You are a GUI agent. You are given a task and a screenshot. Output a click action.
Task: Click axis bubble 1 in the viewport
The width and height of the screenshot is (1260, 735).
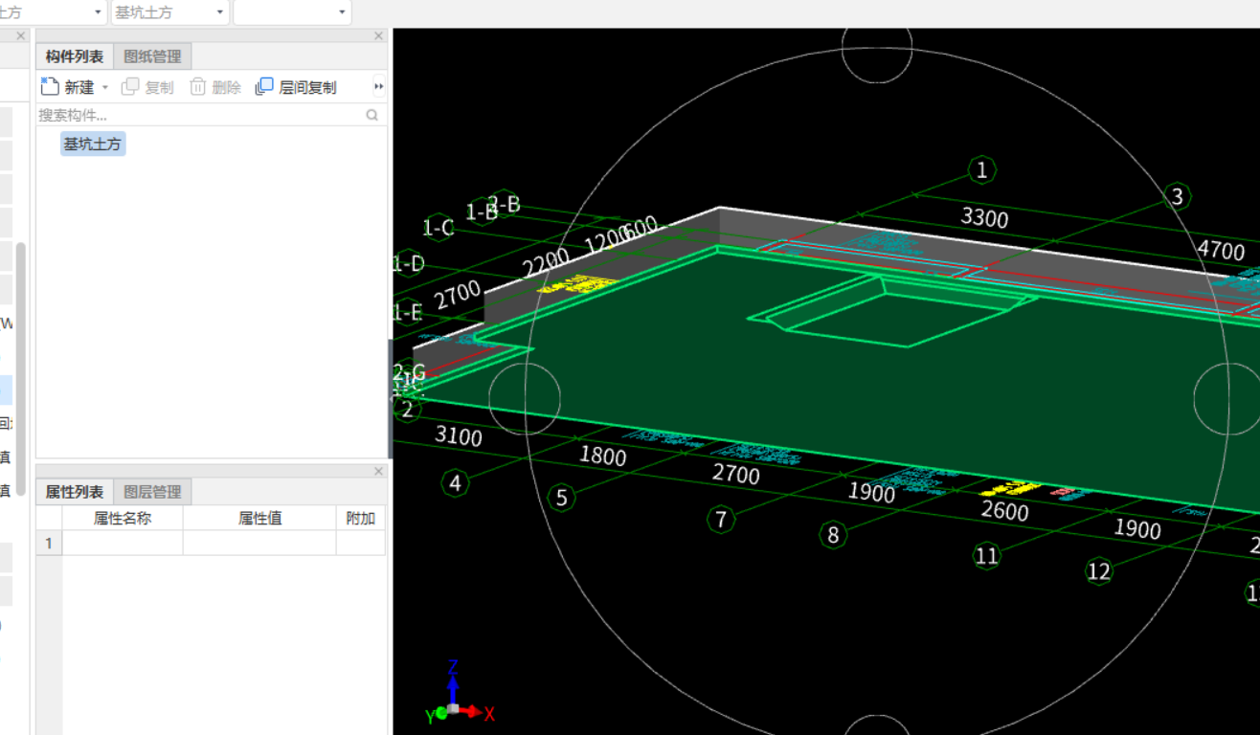click(981, 170)
